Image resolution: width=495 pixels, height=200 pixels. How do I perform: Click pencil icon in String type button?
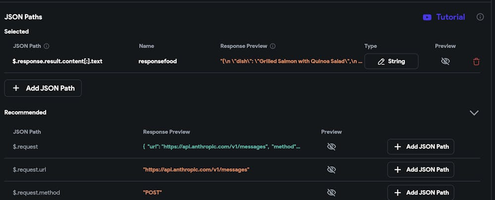pos(381,61)
